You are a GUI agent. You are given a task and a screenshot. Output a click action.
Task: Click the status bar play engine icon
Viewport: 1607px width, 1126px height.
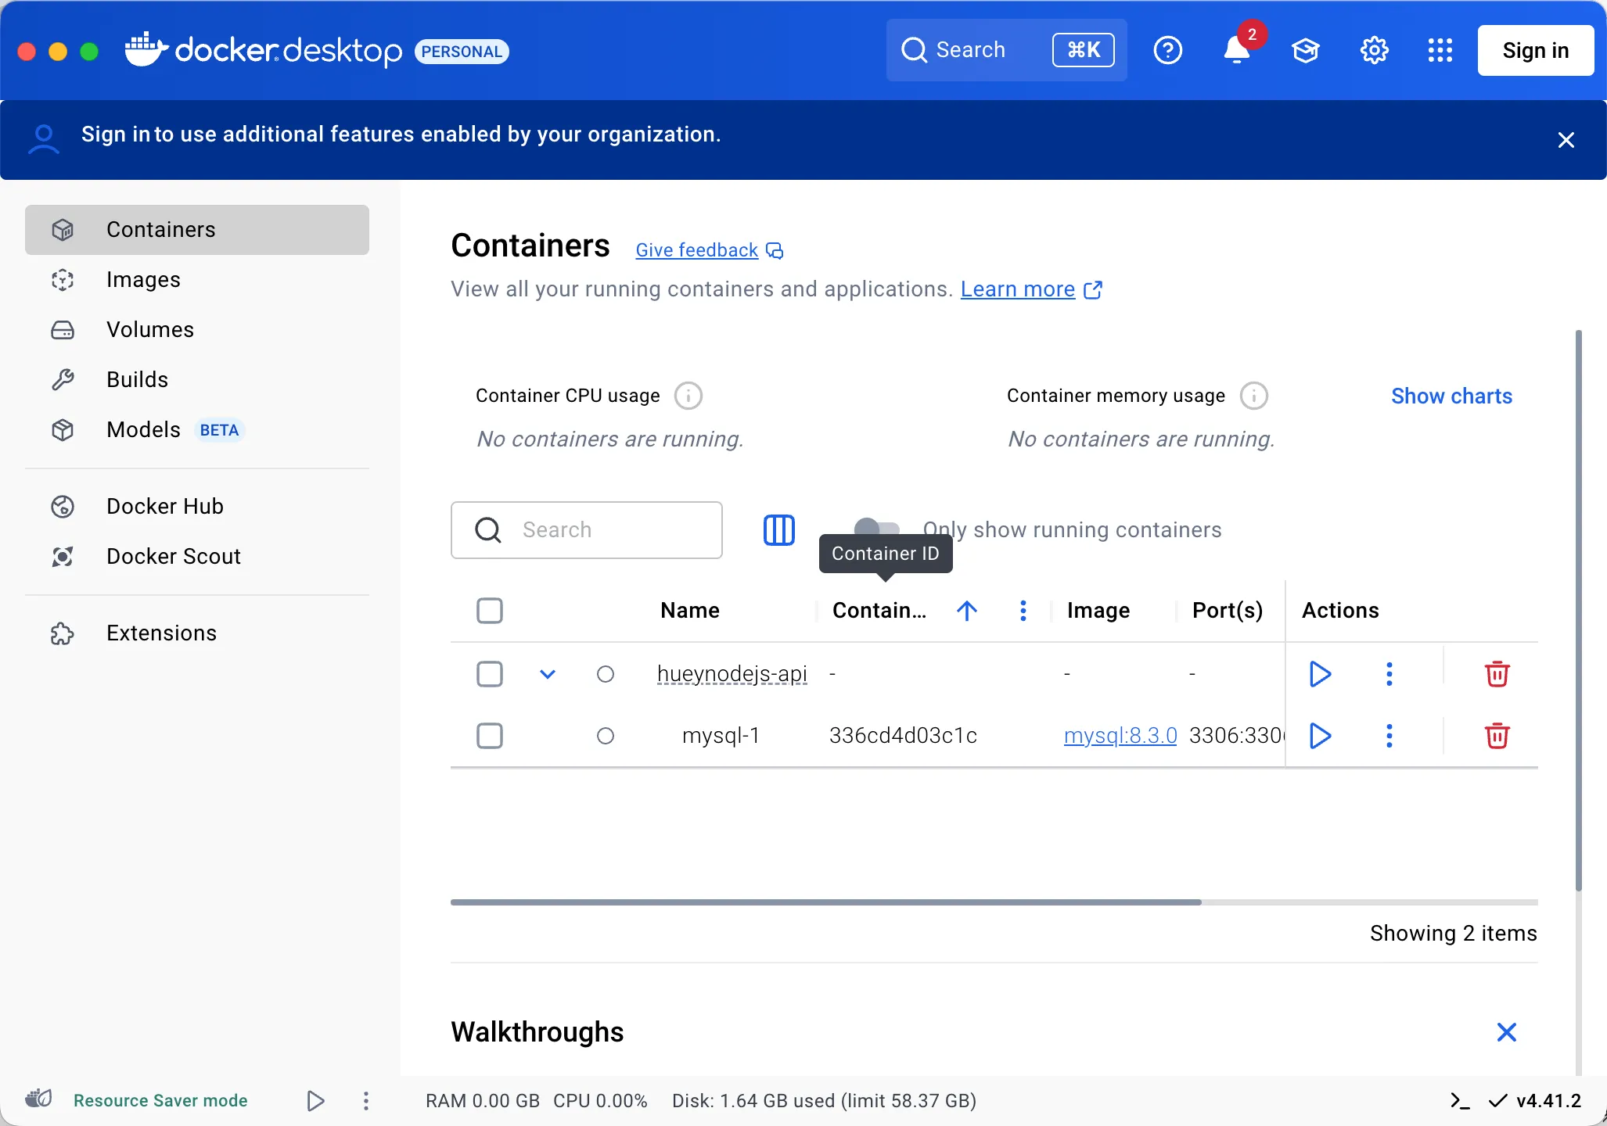pyautogui.click(x=315, y=1101)
